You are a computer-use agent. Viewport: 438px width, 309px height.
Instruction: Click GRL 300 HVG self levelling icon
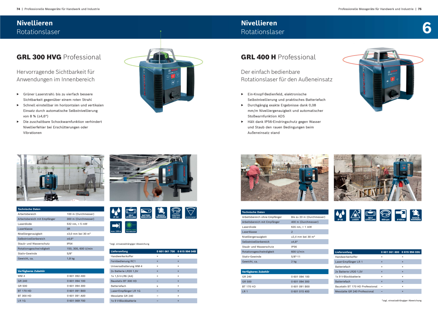(x=131, y=213)
